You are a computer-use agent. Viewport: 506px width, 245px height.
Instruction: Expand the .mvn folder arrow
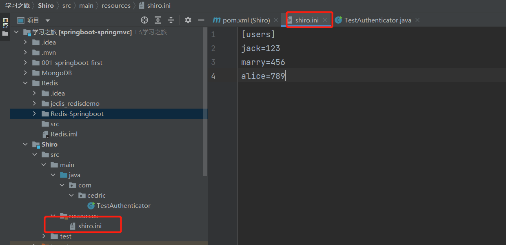click(x=25, y=53)
